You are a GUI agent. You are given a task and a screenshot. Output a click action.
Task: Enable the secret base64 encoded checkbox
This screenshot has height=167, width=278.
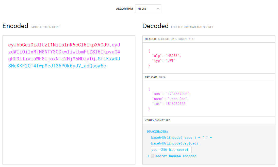pyautogui.click(x=152, y=156)
